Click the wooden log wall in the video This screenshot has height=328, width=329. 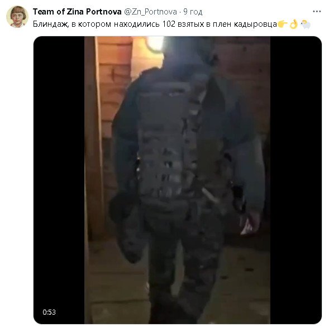click(113, 84)
